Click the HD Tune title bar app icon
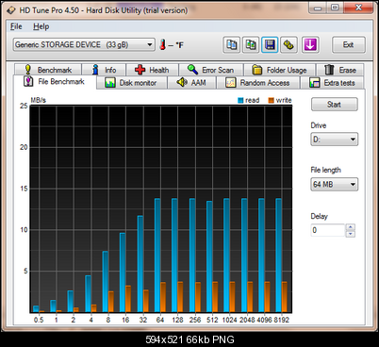Viewport: 379px width, 347px height. tap(11, 10)
